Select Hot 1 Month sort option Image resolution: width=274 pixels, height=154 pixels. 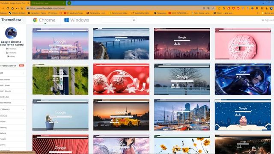[6, 91]
